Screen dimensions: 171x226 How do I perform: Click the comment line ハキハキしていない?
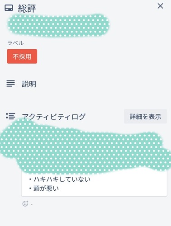62,179
